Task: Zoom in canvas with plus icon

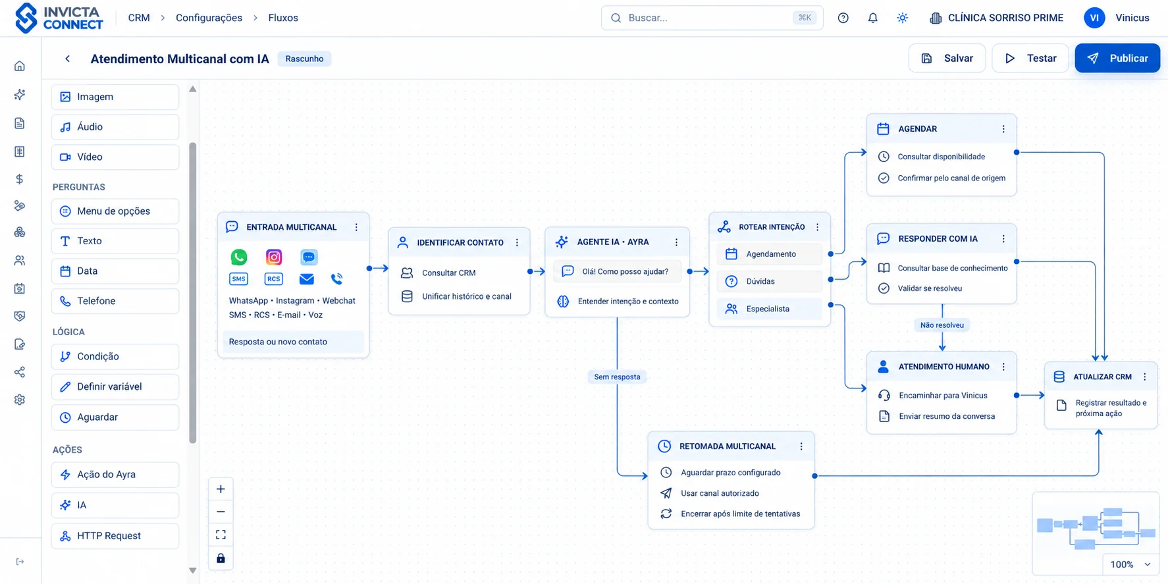Action: point(221,489)
